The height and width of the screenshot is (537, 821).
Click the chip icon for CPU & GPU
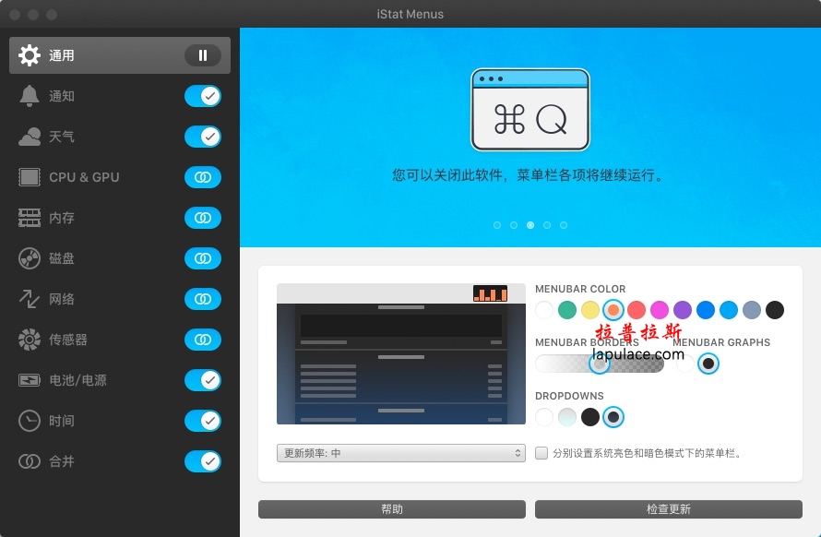[x=30, y=177]
